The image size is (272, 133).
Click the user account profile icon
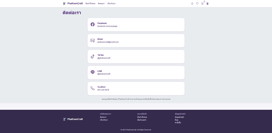coord(207,3)
